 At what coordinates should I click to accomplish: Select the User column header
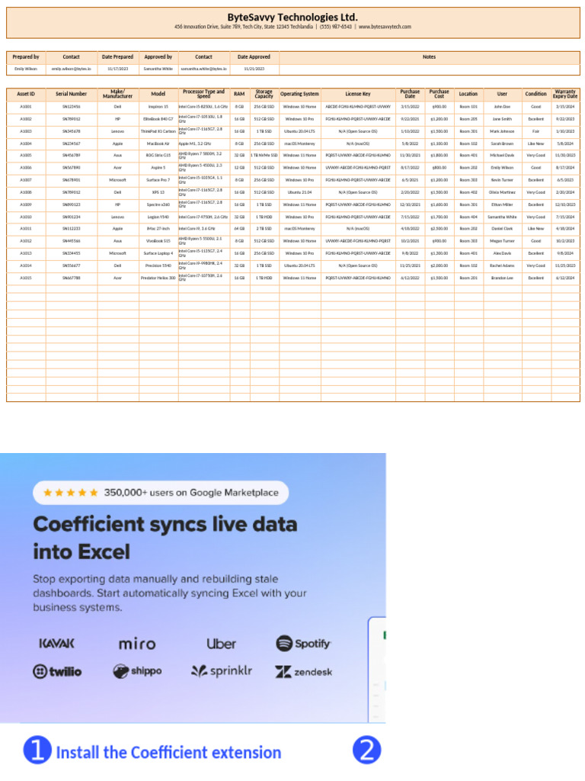[503, 94]
